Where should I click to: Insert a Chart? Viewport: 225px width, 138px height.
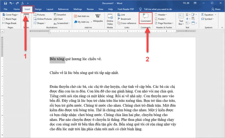58,19
